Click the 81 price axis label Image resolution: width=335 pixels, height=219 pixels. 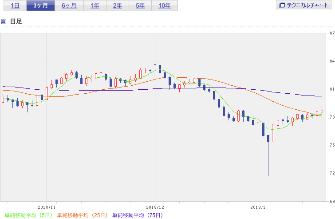point(332,89)
